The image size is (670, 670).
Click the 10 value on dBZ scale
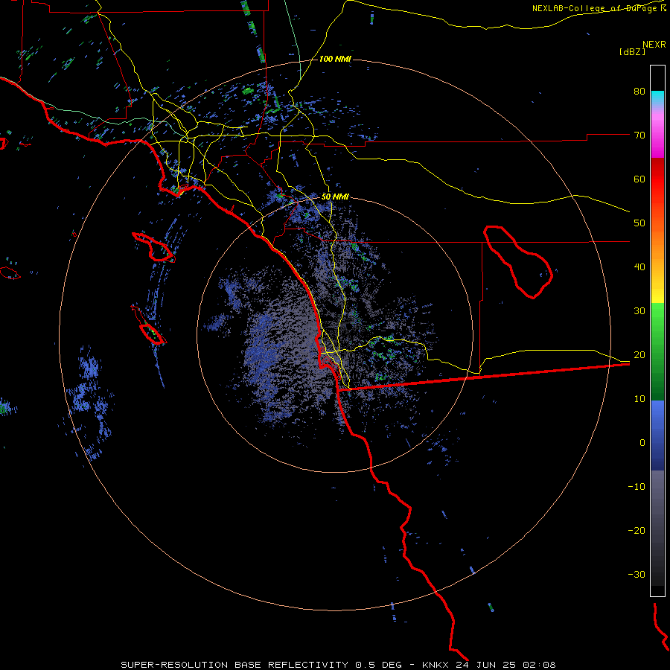[639, 399]
